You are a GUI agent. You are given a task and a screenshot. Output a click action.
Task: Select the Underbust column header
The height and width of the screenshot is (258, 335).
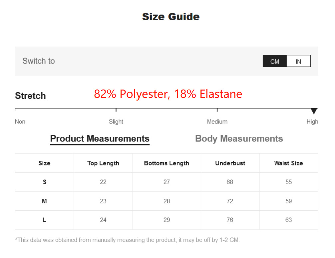coord(230,163)
